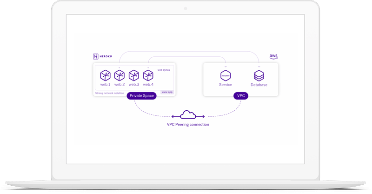Click the web dynos label

point(164,70)
